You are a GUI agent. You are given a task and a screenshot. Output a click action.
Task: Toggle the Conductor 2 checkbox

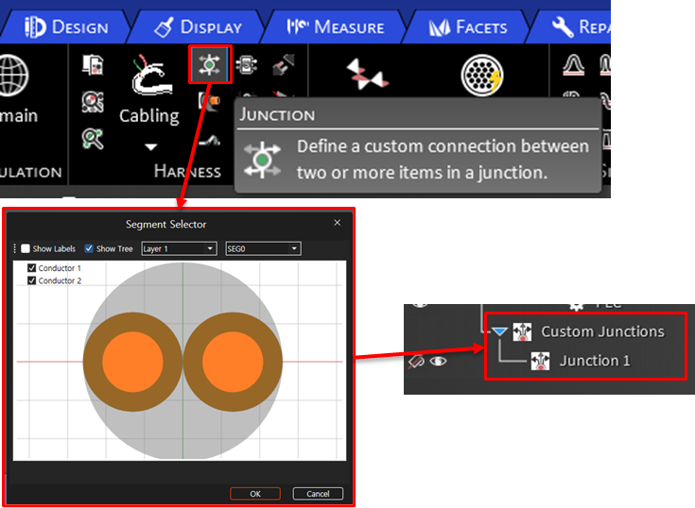(32, 280)
